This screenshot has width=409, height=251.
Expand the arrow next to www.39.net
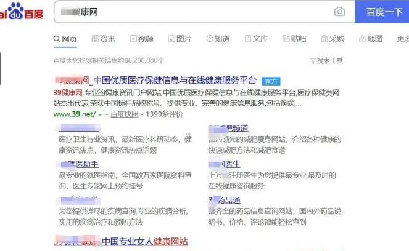pyautogui.click(x=100, y=114)
